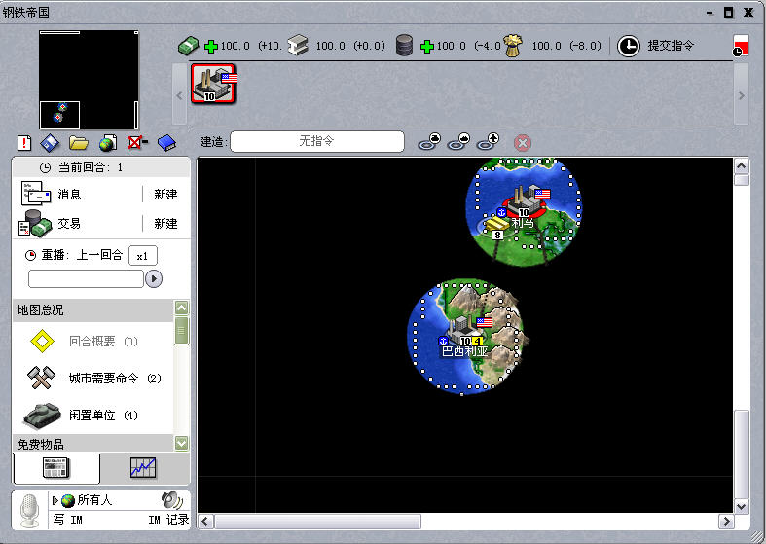
Task: Select the 回合概要 (0) row
Action: 92,341
